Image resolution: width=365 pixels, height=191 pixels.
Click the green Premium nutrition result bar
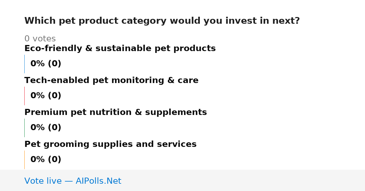click(x=24, y=128)
